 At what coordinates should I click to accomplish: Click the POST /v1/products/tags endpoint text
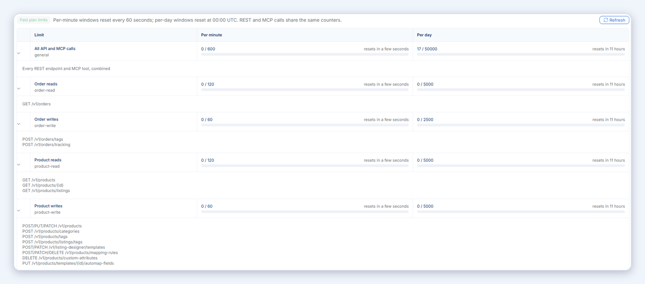click(45, 237)
